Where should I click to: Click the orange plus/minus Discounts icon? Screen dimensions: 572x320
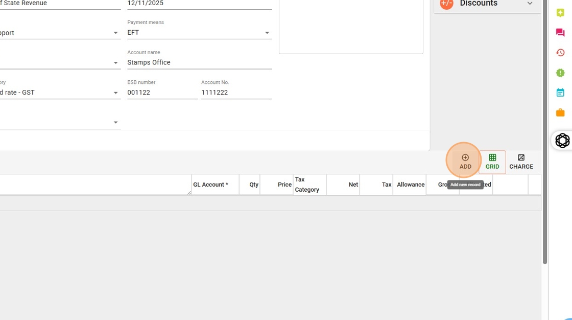click(446, 4)
